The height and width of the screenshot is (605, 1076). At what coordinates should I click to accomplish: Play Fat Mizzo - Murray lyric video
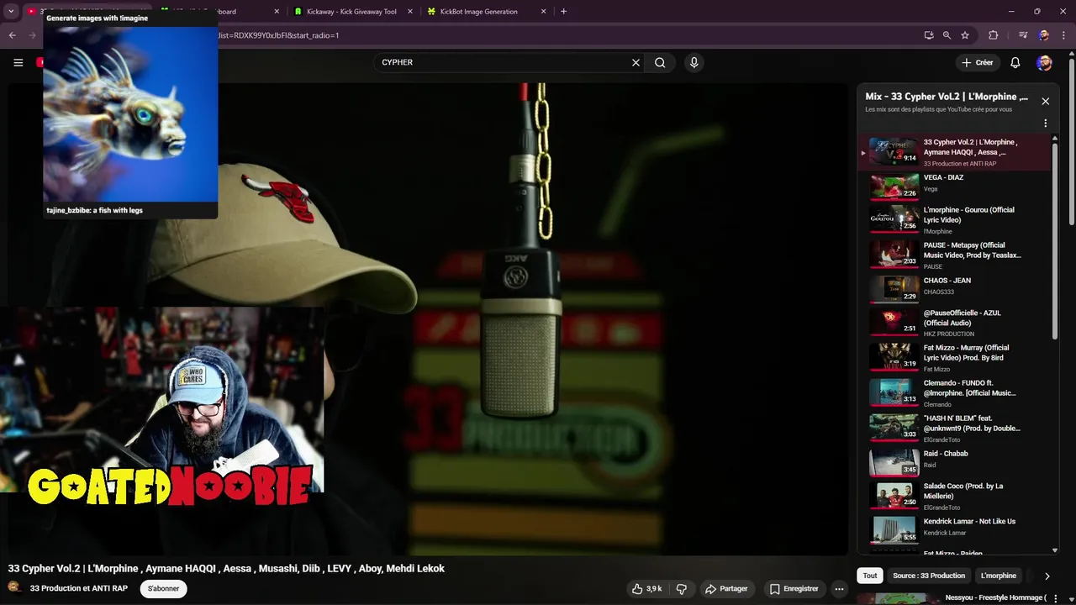(x=955, y=357)
